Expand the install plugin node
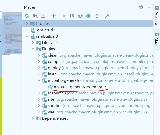 [39, 74]
